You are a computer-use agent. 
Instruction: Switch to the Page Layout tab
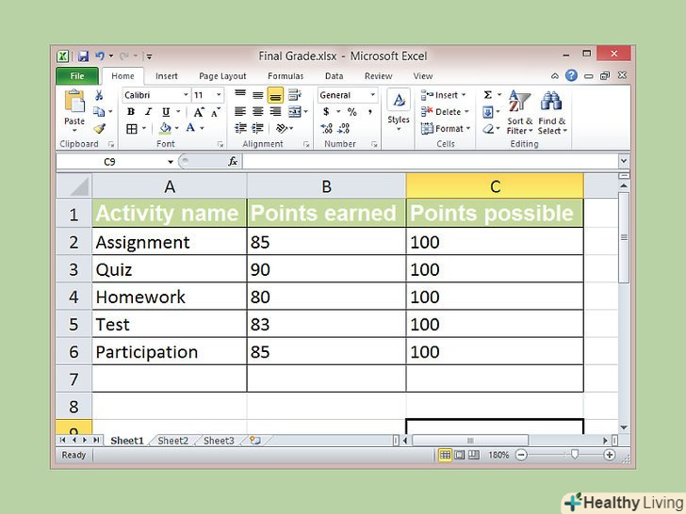(222, 76)
